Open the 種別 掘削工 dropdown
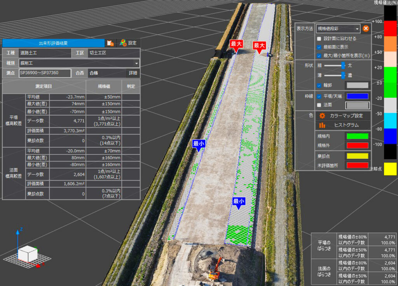This screenshot has height=286, width=398. [x=136, y=63]
